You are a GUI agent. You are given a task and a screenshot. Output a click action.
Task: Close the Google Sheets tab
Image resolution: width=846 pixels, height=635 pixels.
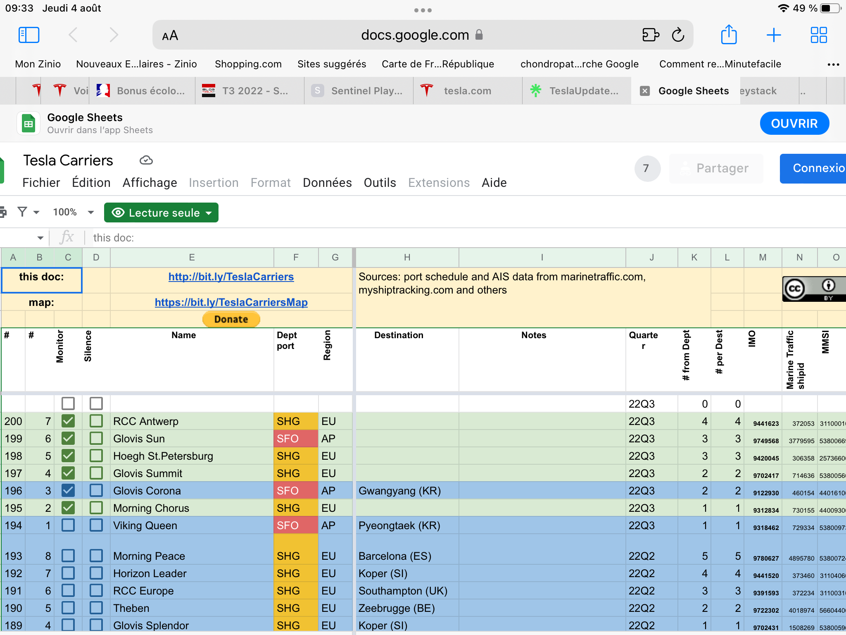(x=645, y=91)
